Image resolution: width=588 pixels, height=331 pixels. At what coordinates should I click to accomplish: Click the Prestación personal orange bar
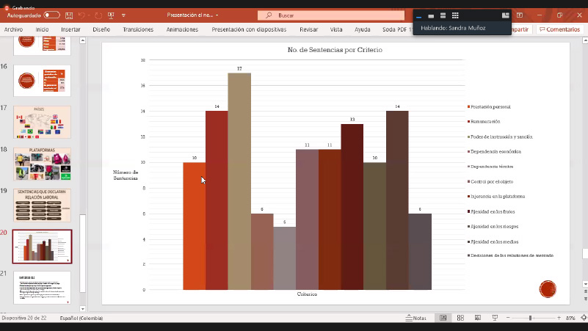(x=195, y=226)
